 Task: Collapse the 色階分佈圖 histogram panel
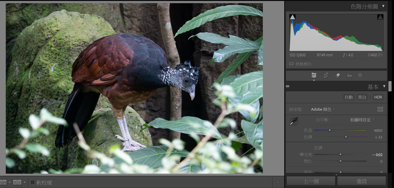pyautogui.click(x=383, y=6)
